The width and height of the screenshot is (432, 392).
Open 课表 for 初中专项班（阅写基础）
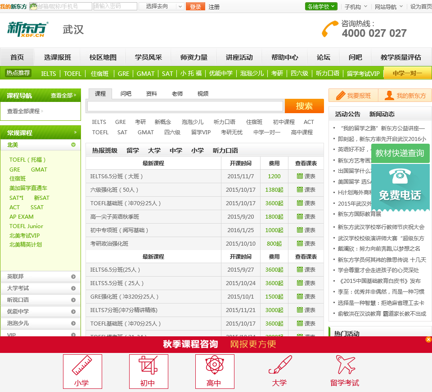tap(306, 230)
